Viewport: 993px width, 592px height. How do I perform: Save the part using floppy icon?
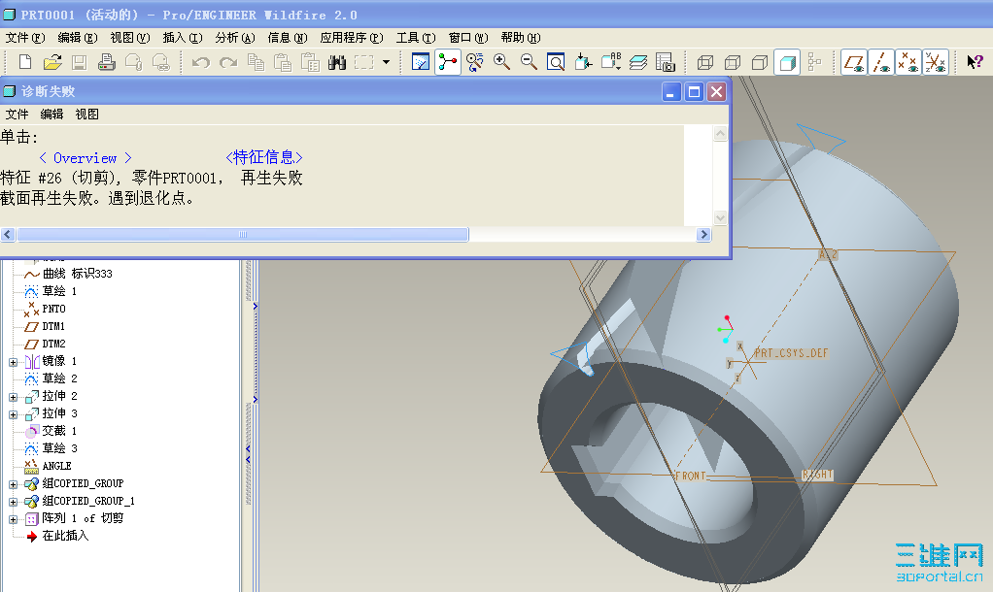click(x=79, y=62)
